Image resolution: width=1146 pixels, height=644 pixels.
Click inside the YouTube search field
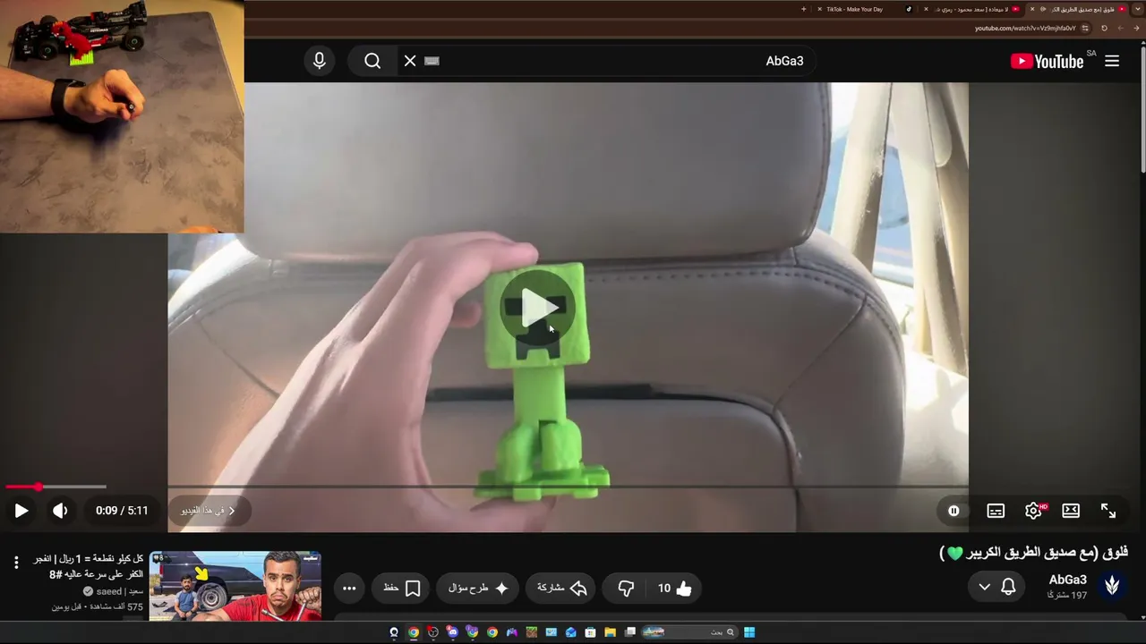tap(609, 61)
